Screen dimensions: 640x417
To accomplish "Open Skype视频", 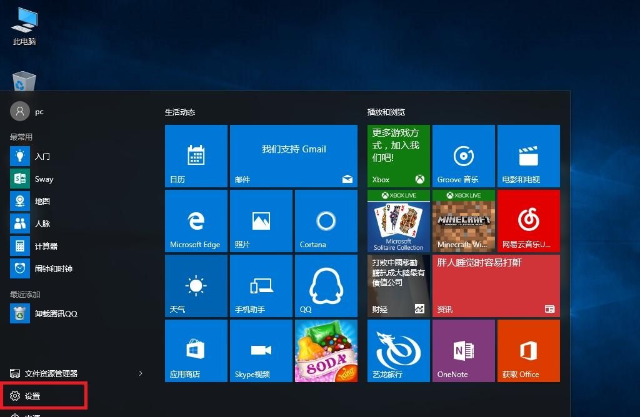I will point(261,350).
